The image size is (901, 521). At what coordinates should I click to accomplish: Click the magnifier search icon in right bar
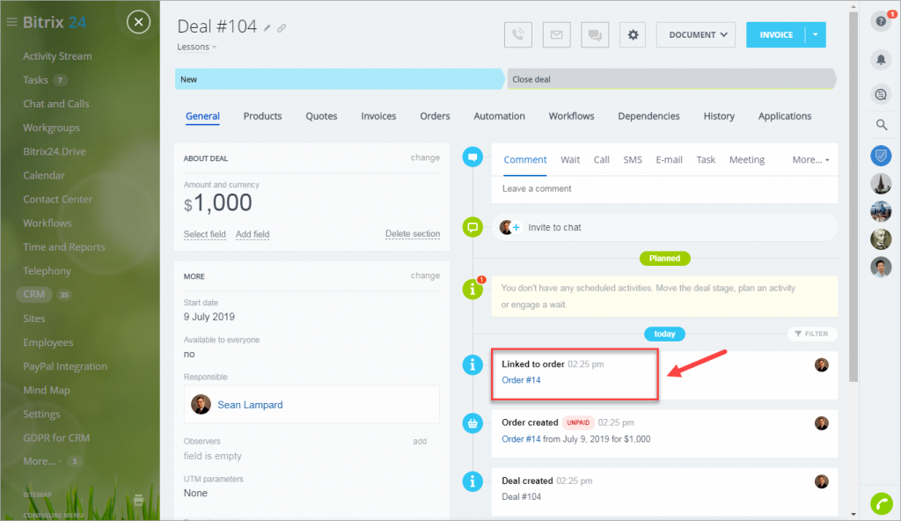pos(881,125)
